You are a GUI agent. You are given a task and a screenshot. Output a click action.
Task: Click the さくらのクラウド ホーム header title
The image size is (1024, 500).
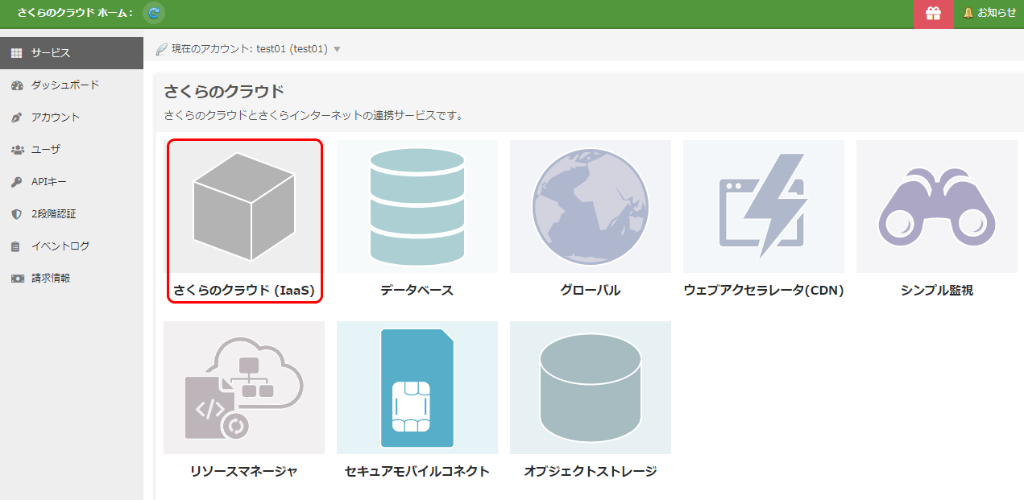[x=75, y=13]
